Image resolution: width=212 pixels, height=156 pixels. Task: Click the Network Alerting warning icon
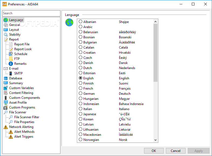pyautogui.click(x=6, y=127)
